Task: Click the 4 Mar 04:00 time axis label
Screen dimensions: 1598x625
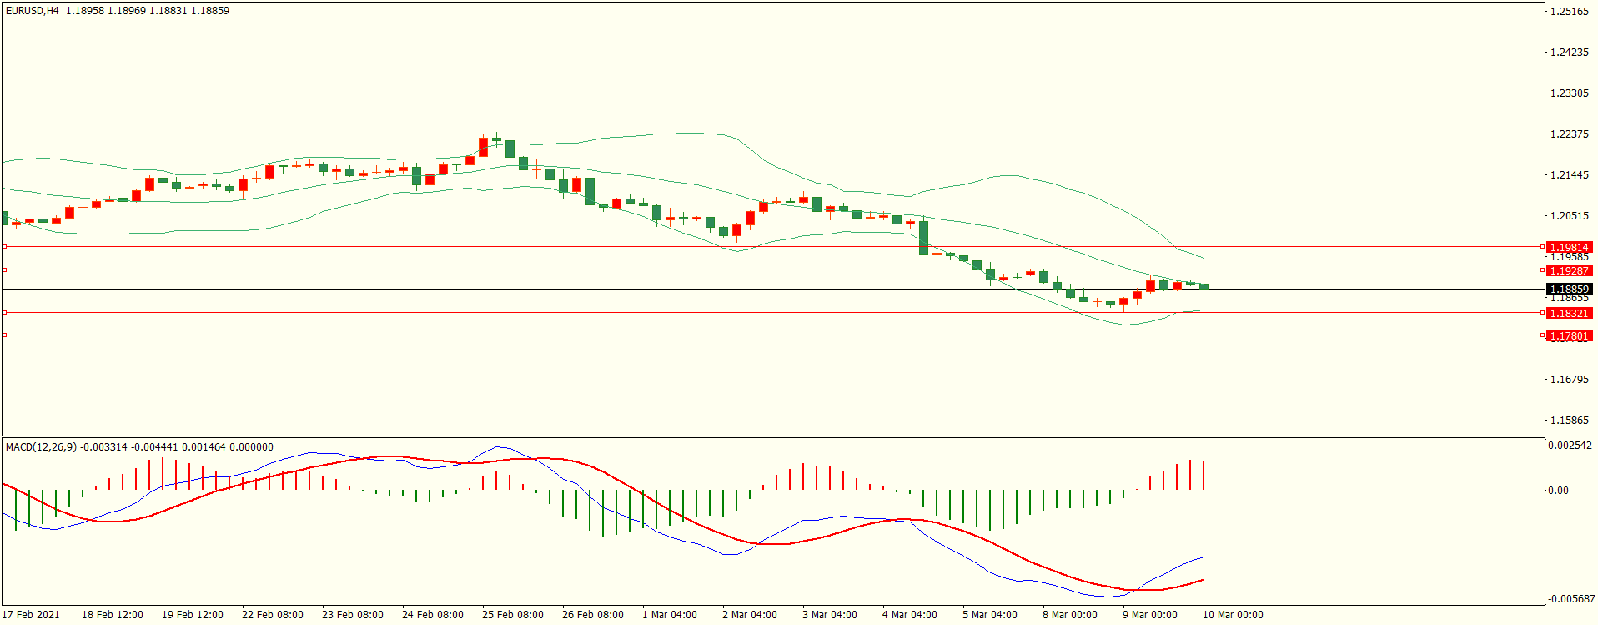Action: tap(909, 615)
